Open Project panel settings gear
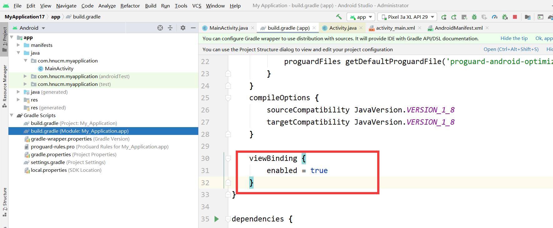The width and height of the screenshot is (553, 228). pyautogui.click(x=183, y=28)
